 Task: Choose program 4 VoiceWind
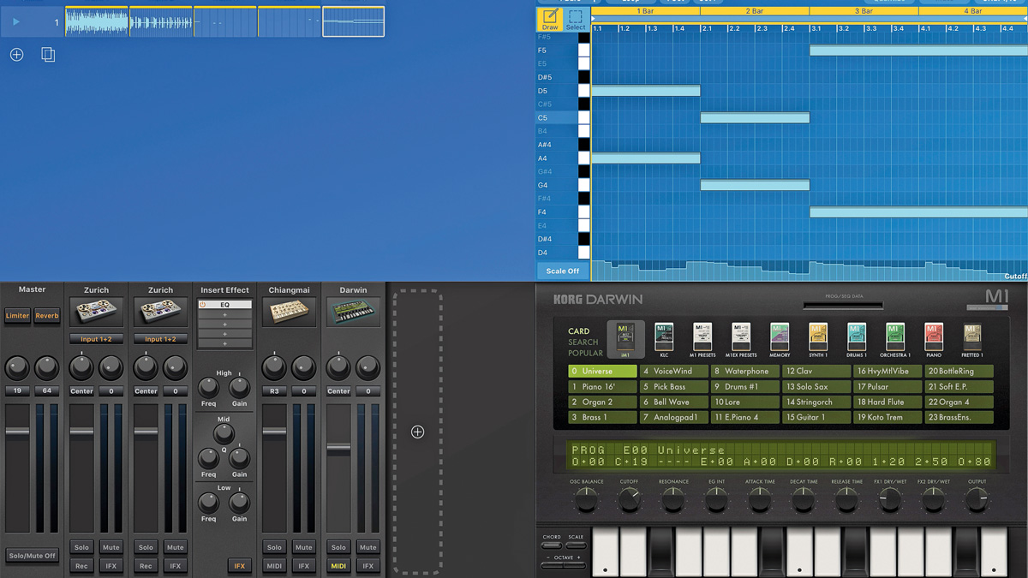pyautogui.click(x=673, y=372)
